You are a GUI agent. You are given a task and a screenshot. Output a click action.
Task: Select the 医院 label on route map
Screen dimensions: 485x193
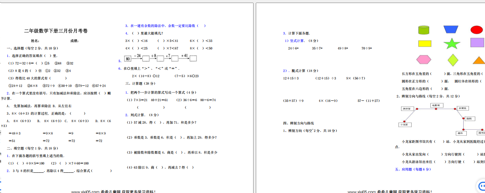point(470,118)
